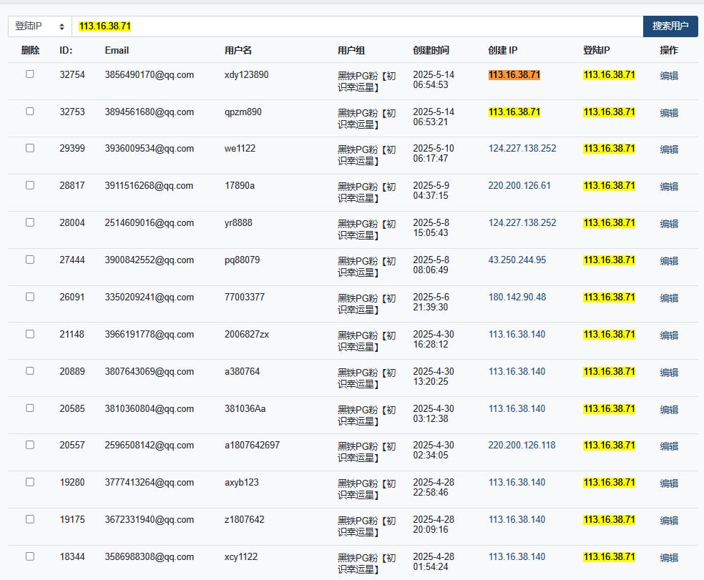Click the Email column header

pyautogui.click(x=117, y=50)
